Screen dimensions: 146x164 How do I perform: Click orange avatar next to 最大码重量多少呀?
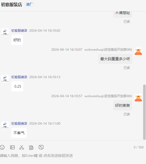pos(138,51)
